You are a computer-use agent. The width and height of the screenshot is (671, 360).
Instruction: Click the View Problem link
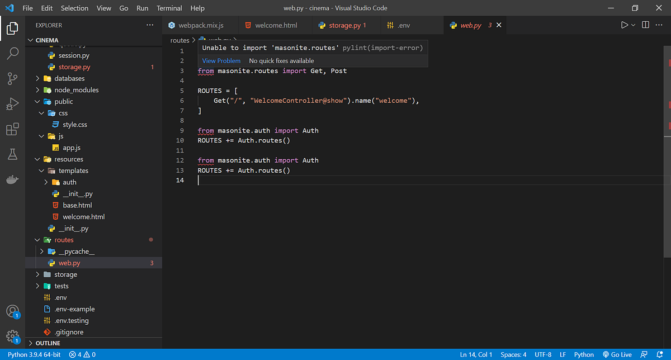point(221,60)
